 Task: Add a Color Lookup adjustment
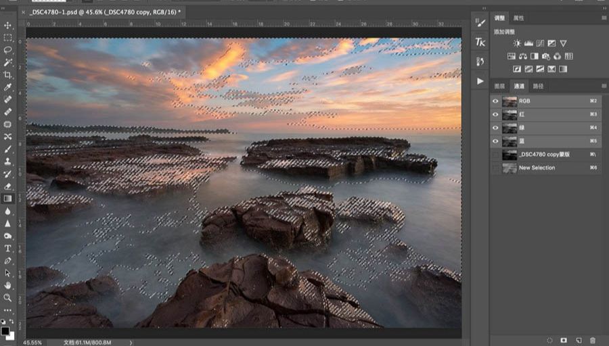click(x=569, y=56)
